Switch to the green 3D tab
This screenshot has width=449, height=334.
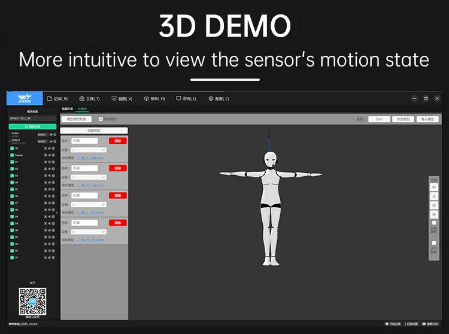[x=82, y=109]
